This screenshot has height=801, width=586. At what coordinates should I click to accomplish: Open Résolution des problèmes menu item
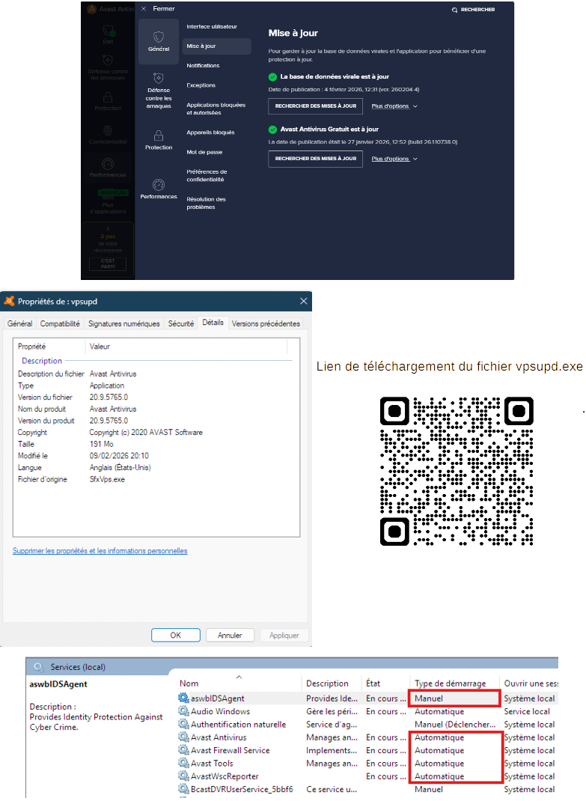tap(207, 203)
